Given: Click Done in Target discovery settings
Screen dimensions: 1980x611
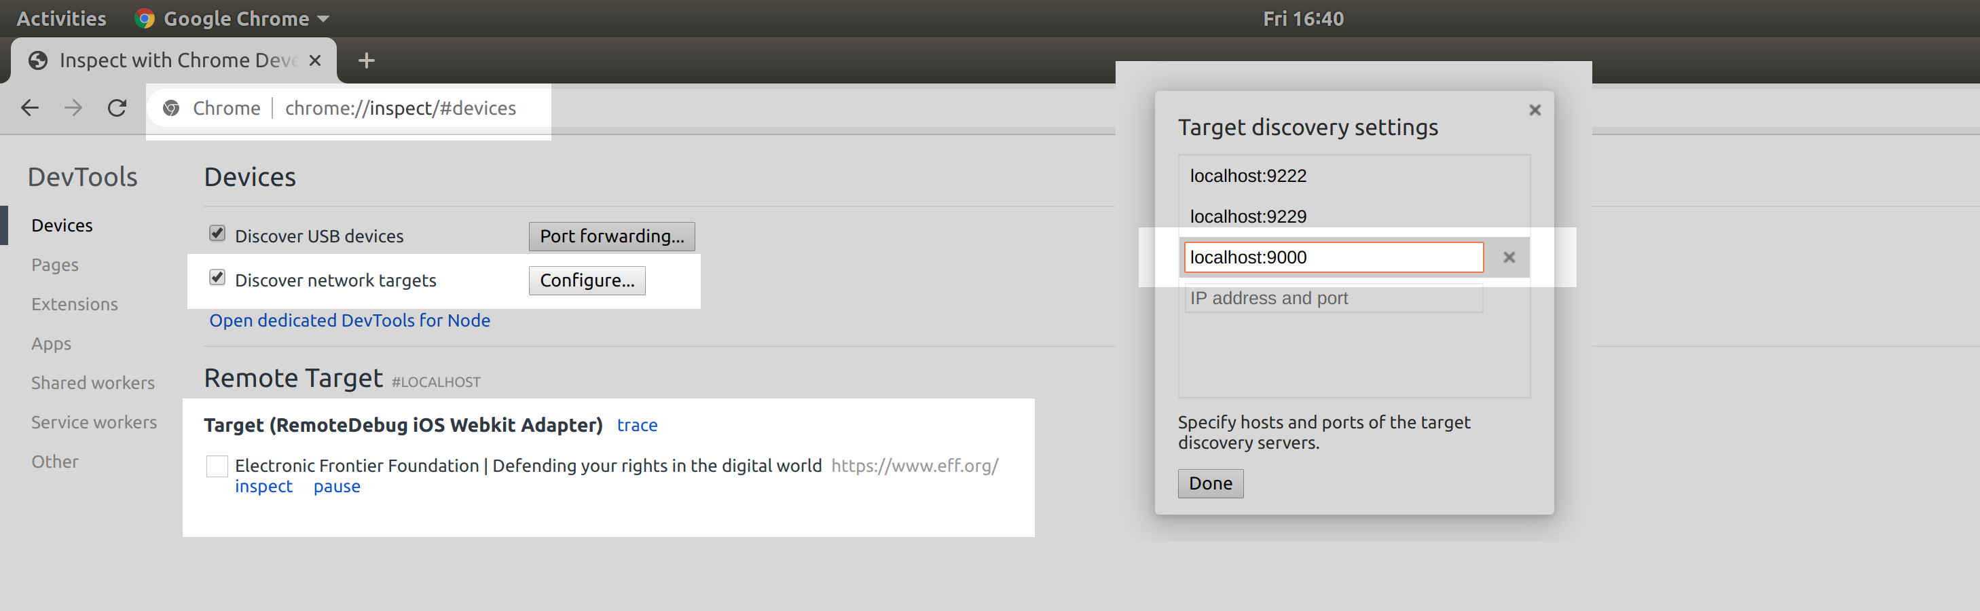Looking at the screenshot, I should 1210,483.
